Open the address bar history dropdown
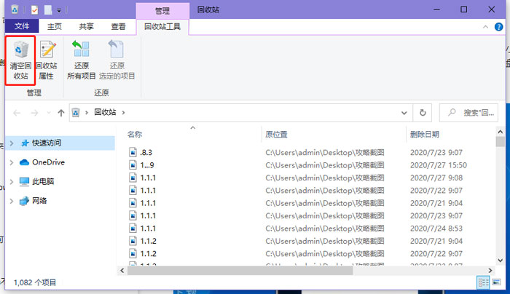Viewport: 510px width, 294px height. pyautogui.click(x=405, y=113)
